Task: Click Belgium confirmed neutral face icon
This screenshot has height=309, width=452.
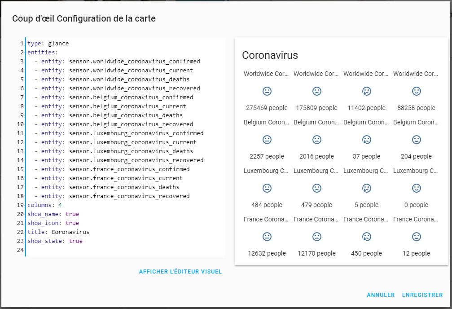Action: 267,140
